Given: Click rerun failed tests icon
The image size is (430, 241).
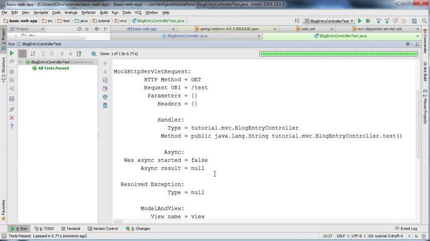Looking at the screenshot, I should pos(12,62).
